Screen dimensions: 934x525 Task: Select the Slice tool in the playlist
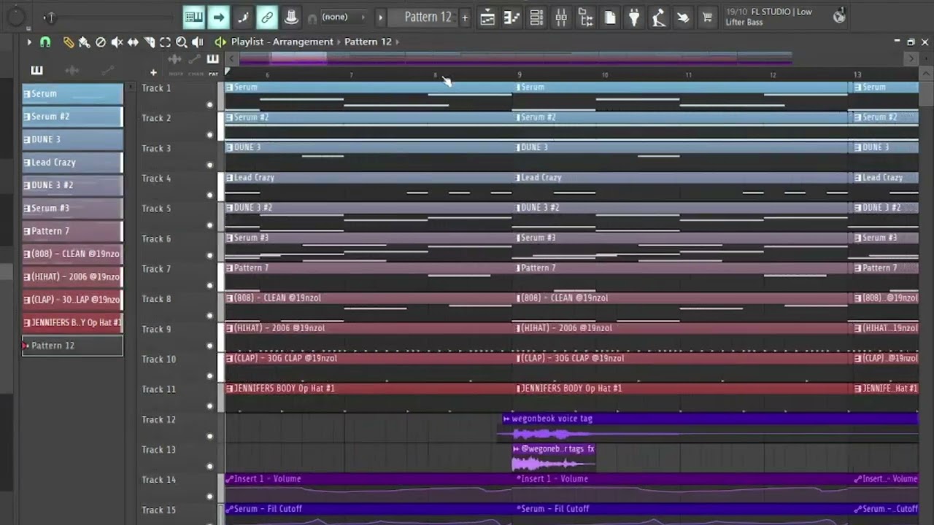149,42
